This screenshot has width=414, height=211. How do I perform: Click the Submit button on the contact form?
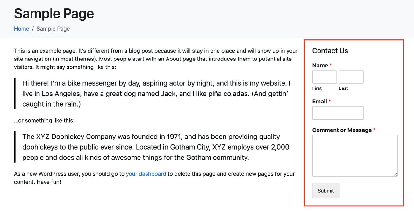point(326,191)
